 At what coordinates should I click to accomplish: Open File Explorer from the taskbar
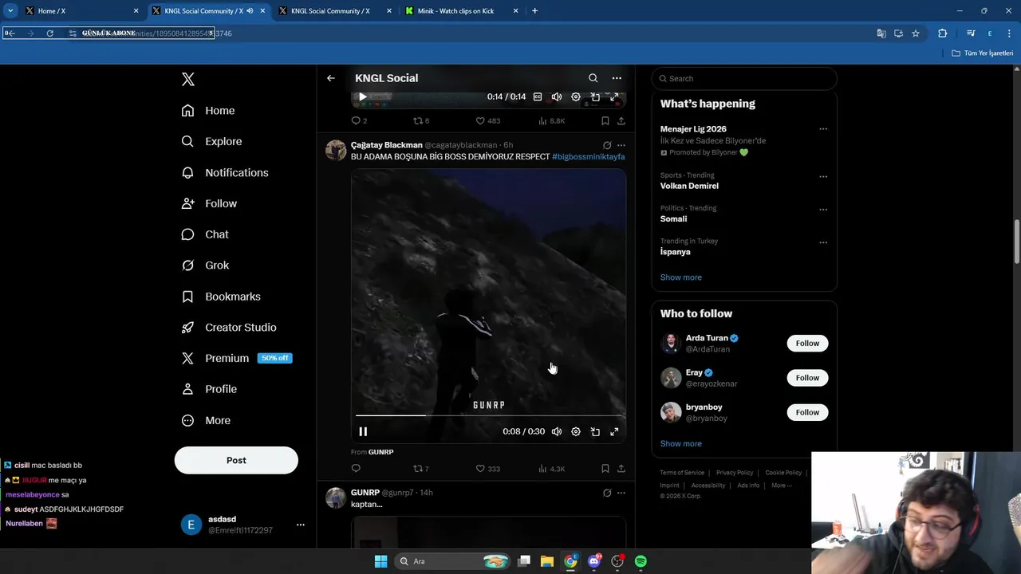[547, 561]
